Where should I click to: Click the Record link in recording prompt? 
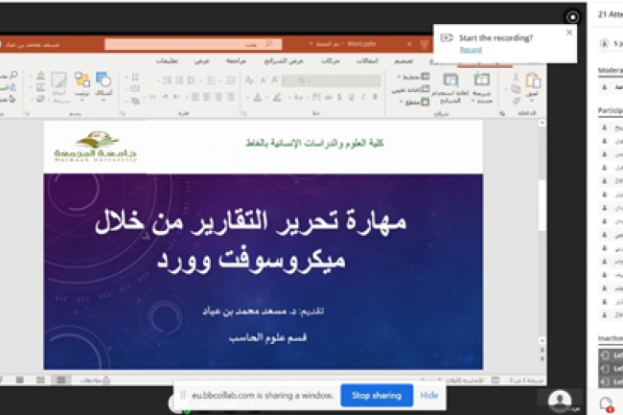[471, 50]
